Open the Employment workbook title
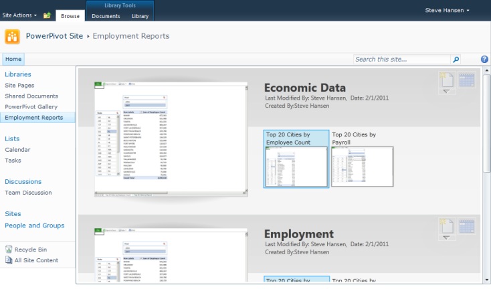The height and width of the screenshot is (289, 491). 299,234
